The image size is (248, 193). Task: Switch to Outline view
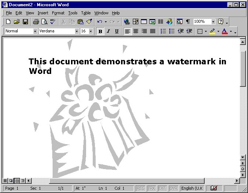[23, 181]
